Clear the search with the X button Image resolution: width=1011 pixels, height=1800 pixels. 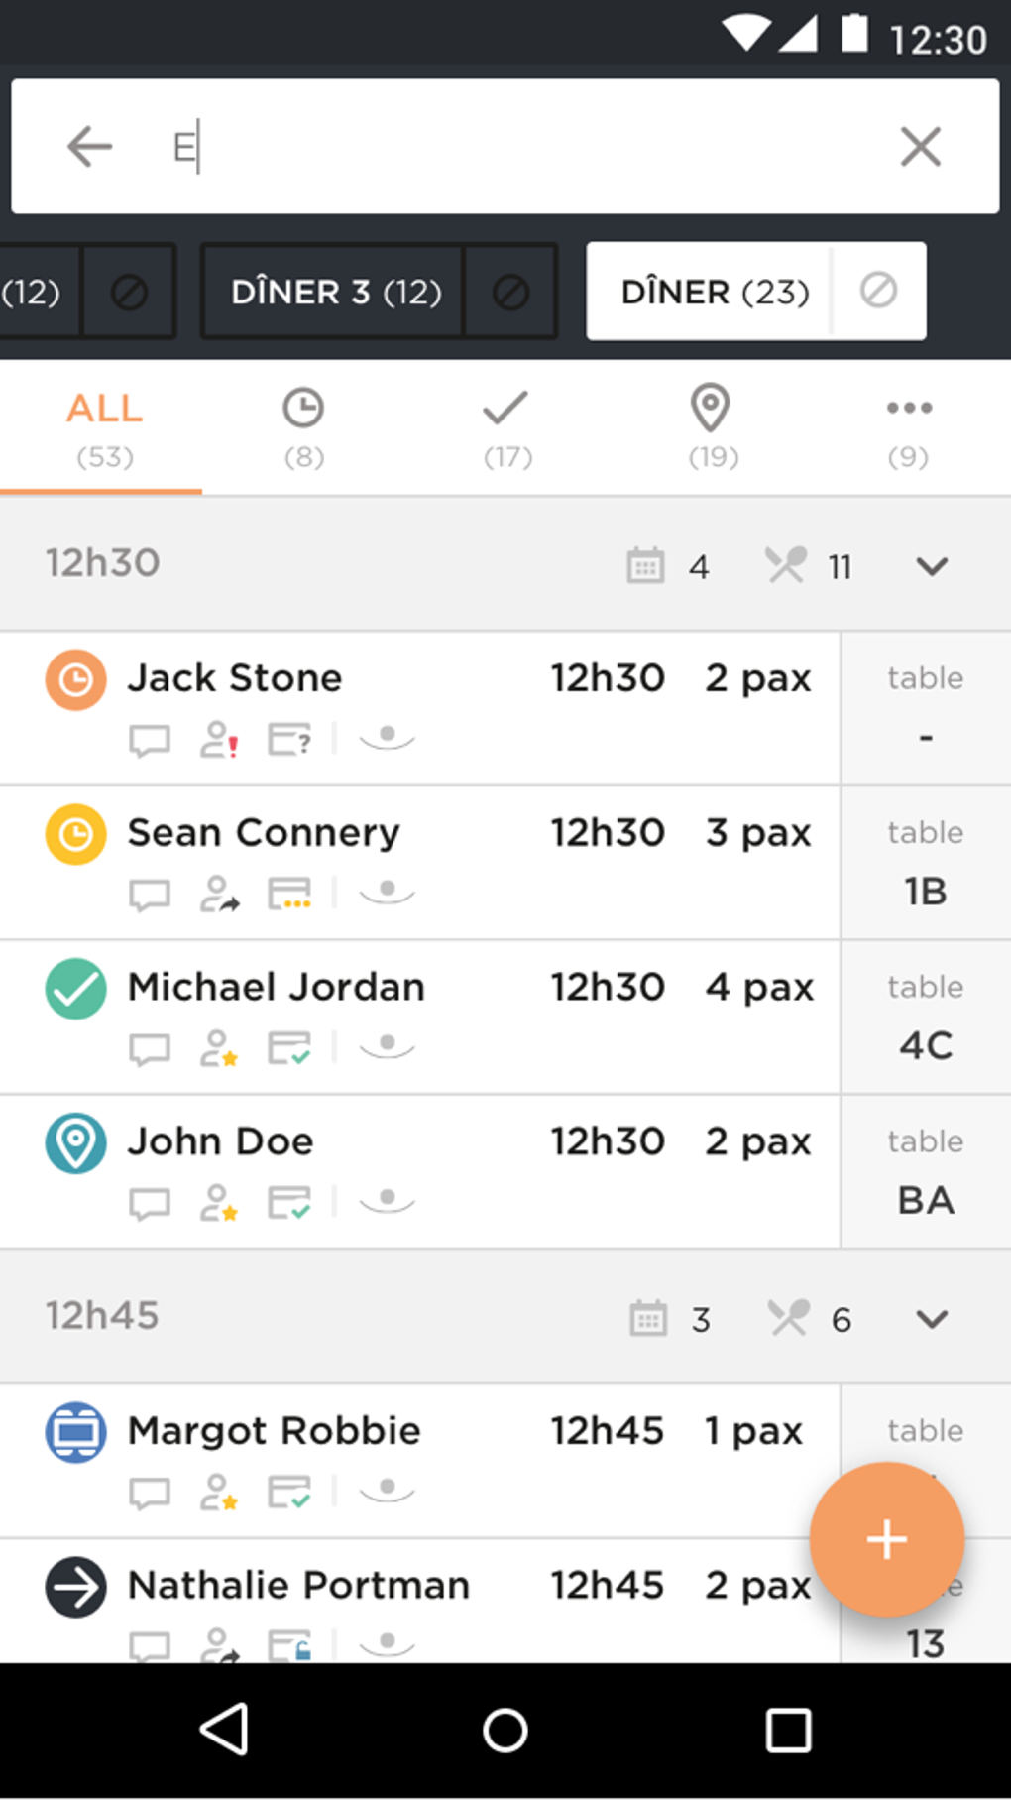920,146
